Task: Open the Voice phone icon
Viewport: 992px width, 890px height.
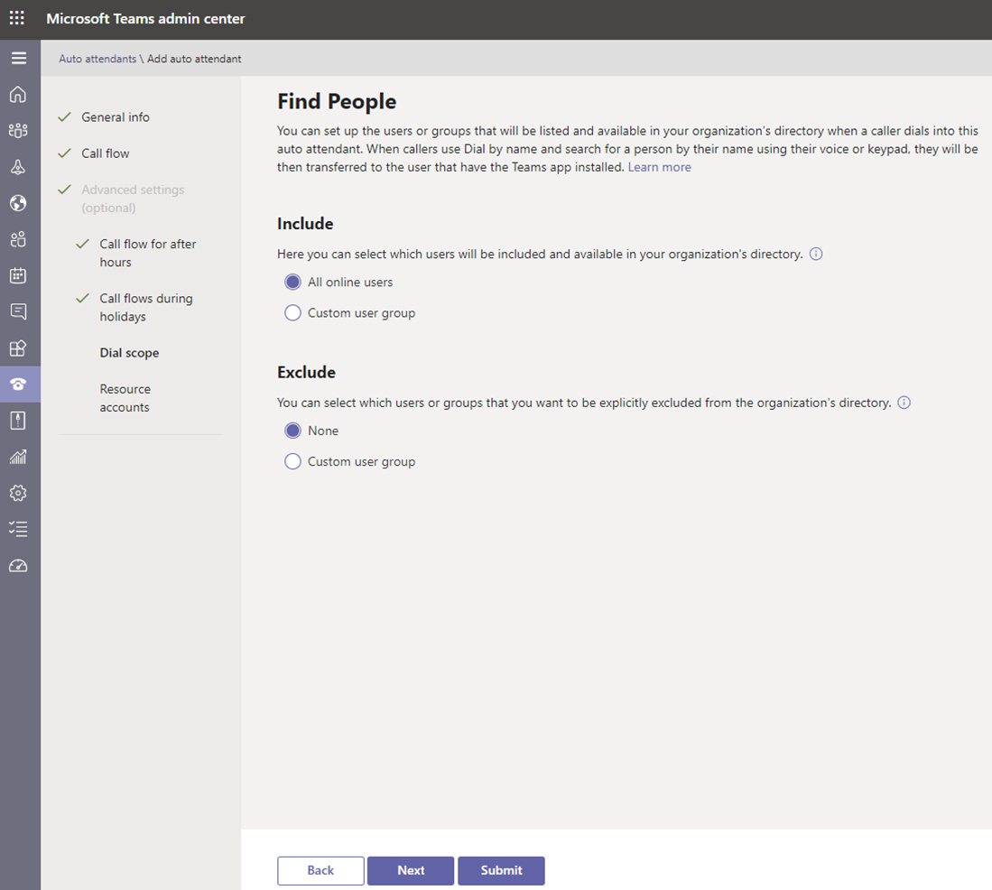Action: 18,384
